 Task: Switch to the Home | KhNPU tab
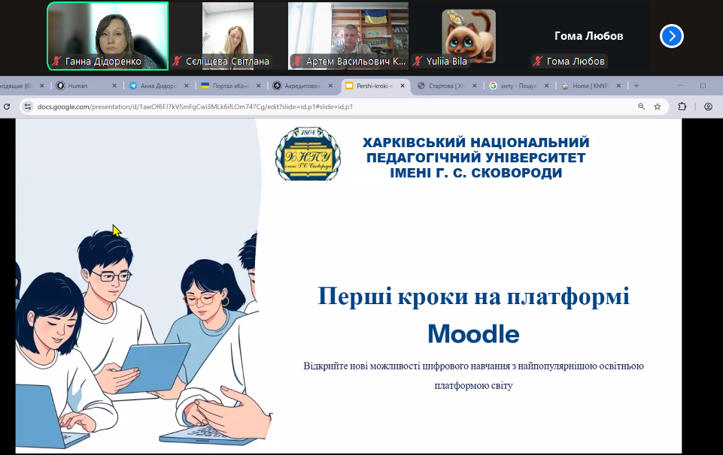590,86
